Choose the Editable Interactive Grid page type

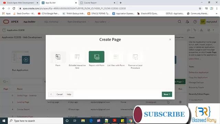[x=77, y=57]
